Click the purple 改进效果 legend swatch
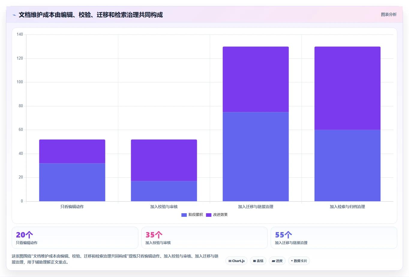The image size is (409, 277). pyautogui.click(x=209, y=215)
